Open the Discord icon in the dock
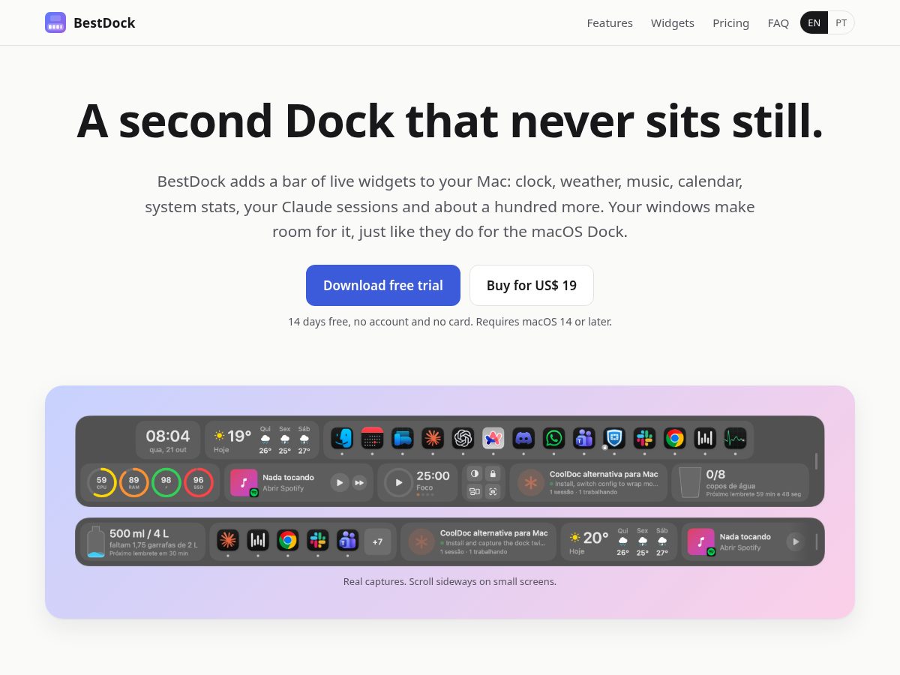Screen dimensions: 900x675 523,438
